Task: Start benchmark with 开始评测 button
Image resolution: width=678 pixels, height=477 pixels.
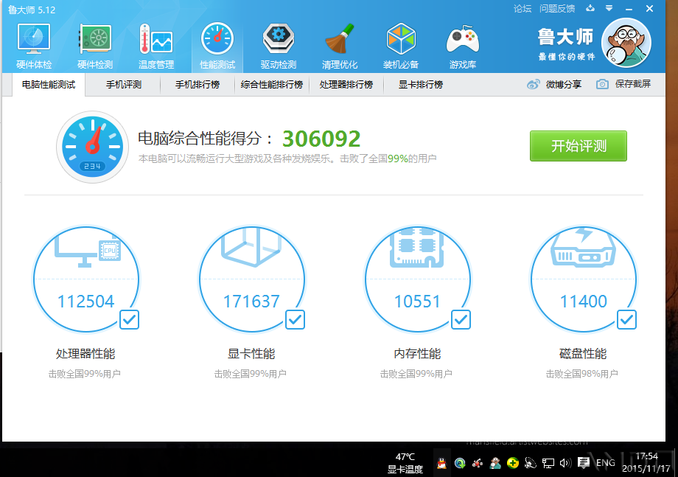Action: tap(578, 146)
